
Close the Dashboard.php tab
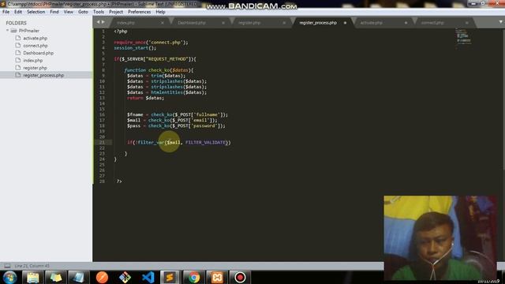[223, 23]
